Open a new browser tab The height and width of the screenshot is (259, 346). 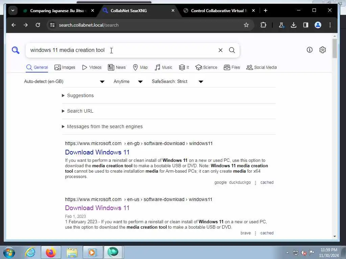pos(266,10)
